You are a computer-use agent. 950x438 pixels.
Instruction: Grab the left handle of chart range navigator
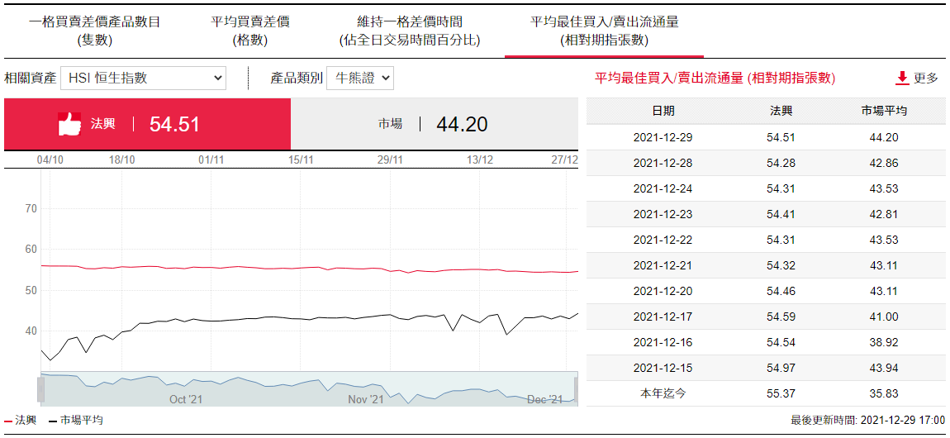(x=40, y=389)
